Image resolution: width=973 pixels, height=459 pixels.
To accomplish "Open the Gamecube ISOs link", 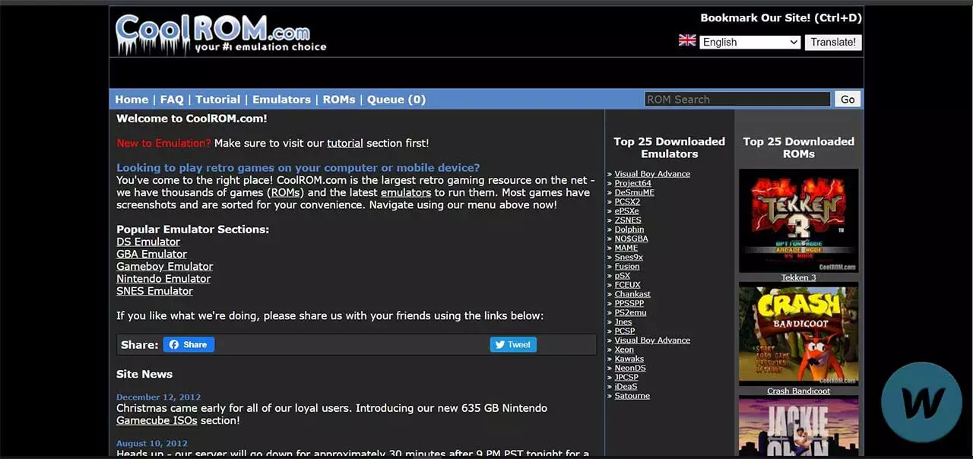I will [157, 420].
